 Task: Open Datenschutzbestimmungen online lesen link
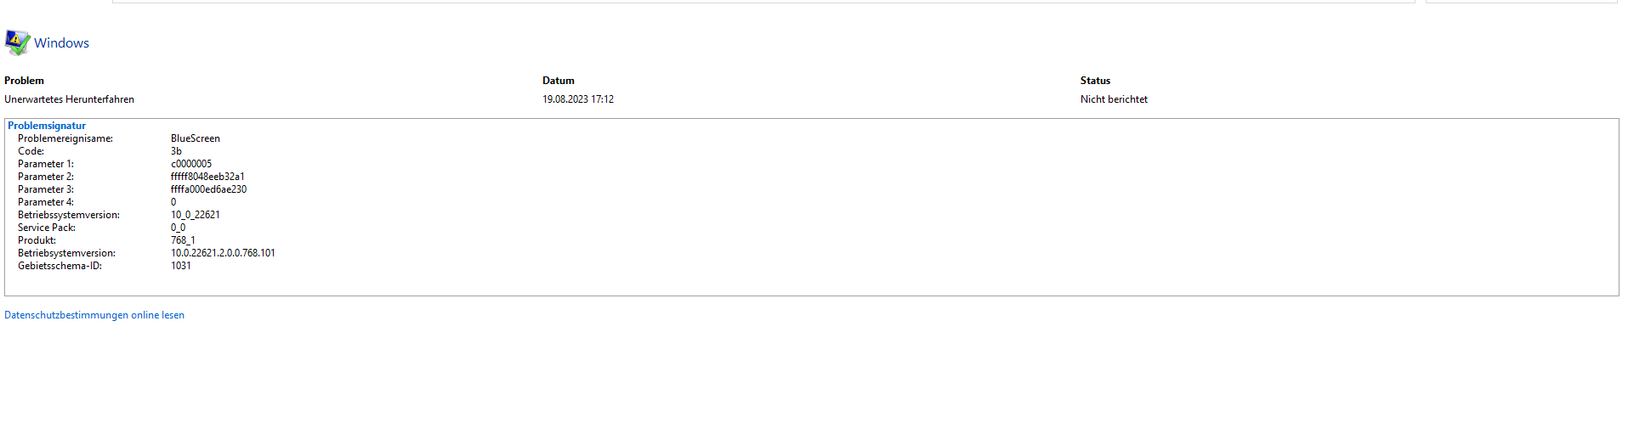(x=94, y=315)
